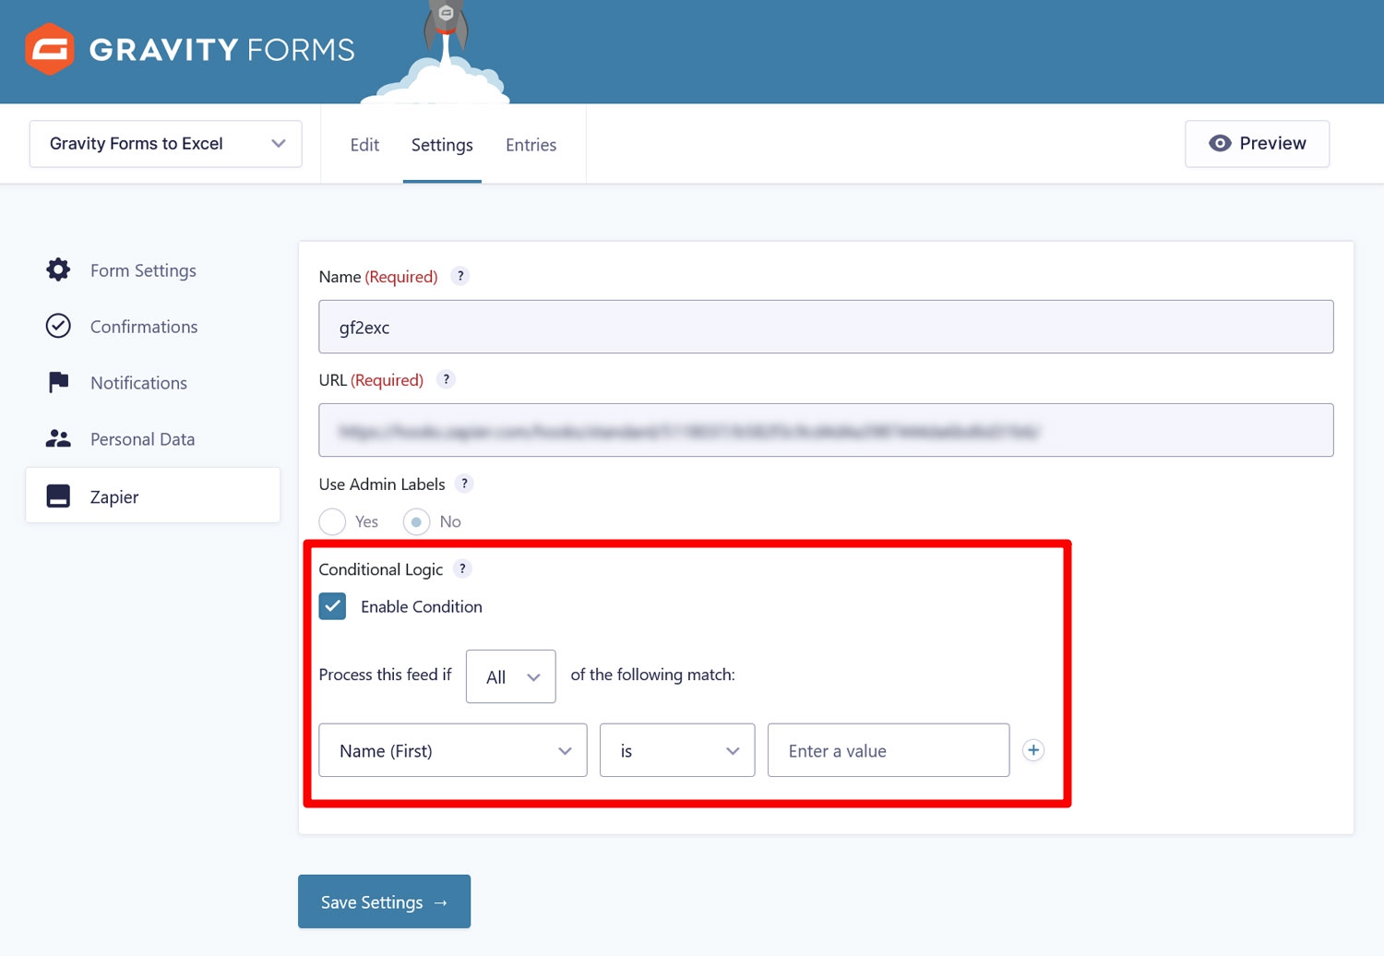Switch to the Settings tab
The image size is (1384, 956).
(x=442, y=145)
